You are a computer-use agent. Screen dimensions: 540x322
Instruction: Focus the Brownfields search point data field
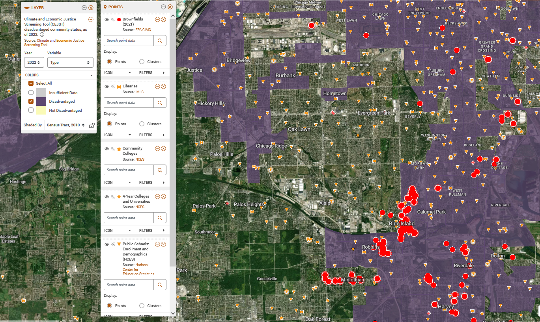(x=129, y=41)
